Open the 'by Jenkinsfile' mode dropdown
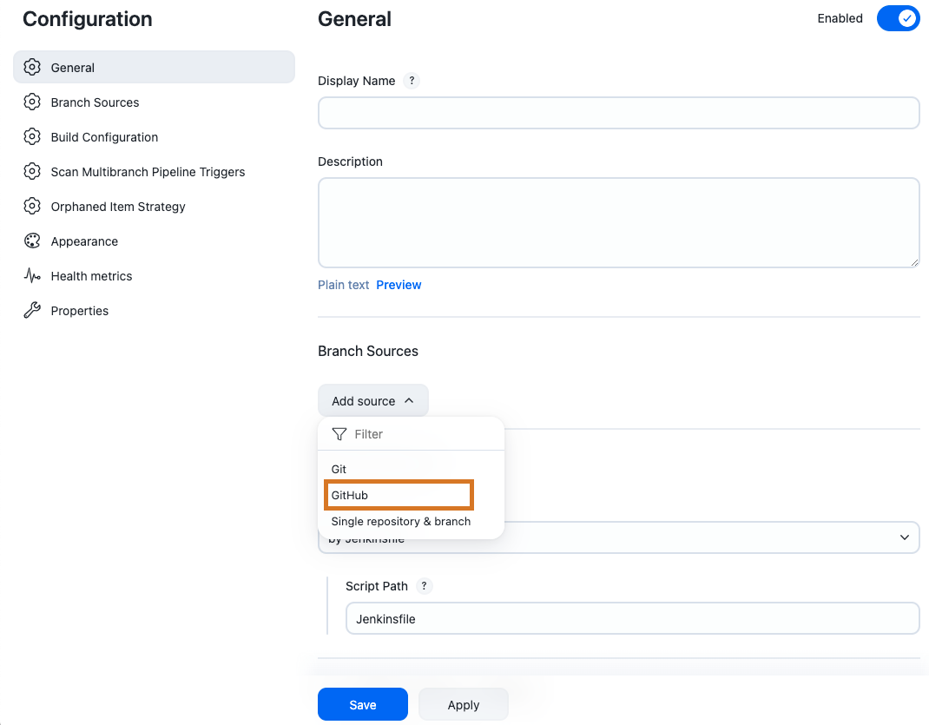The width and height of the screenshot is (929, 725). coord(618,537)
